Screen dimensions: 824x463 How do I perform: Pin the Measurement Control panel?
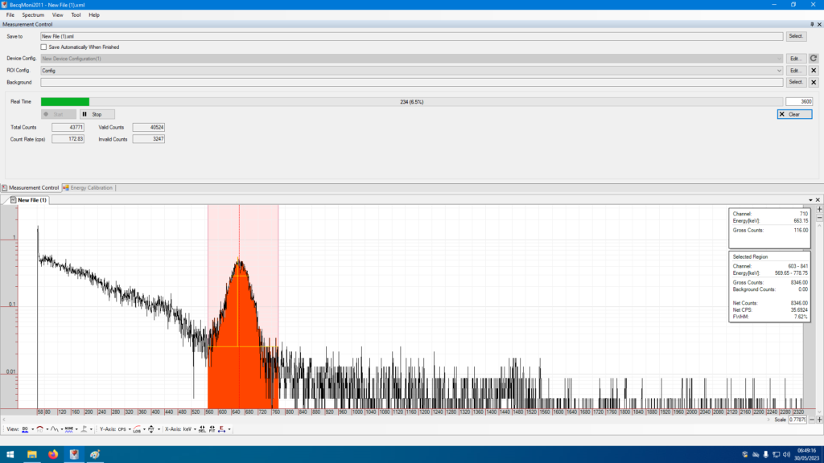point(812,24)
